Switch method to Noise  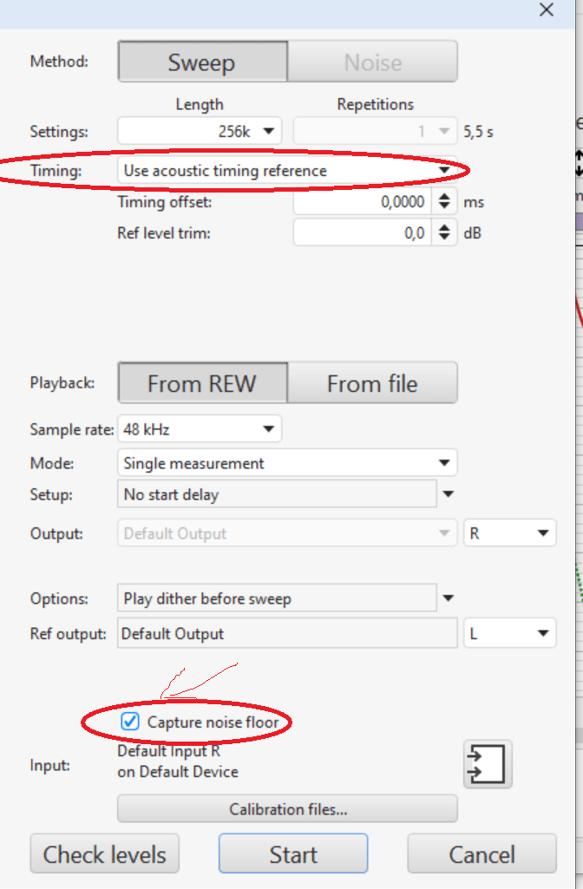[372, 62]
